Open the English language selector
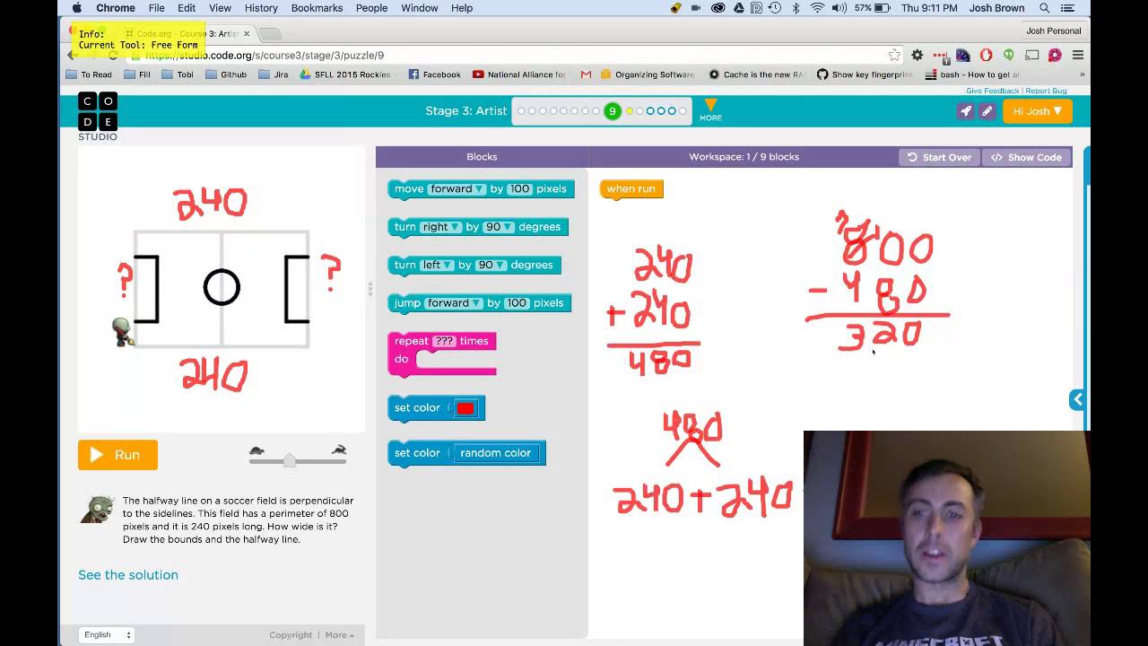The image size is (1148, 646). click(x=107, y=634)
